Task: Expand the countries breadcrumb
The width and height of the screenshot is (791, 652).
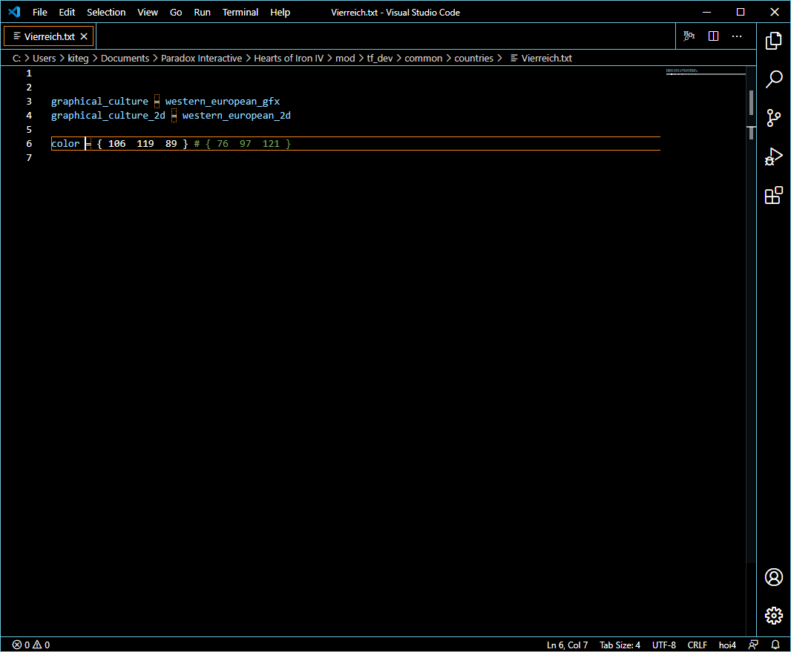Action: coord(473,59)
